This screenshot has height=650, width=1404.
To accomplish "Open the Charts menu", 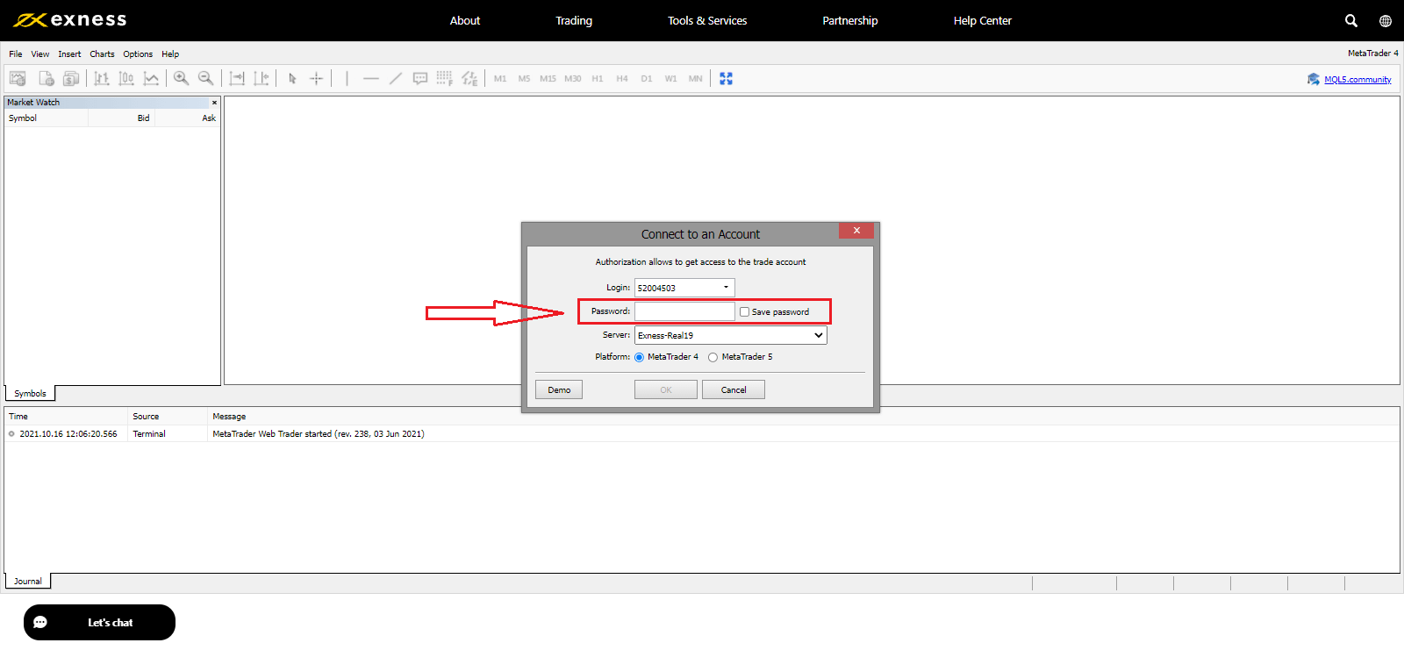I will click(102, 54).
